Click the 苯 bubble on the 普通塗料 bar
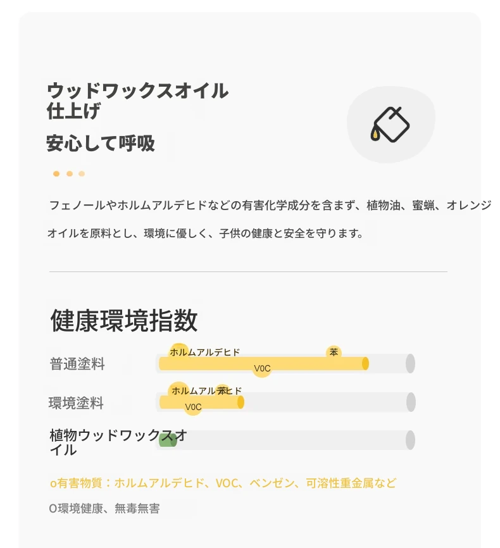 click(334, 352)
